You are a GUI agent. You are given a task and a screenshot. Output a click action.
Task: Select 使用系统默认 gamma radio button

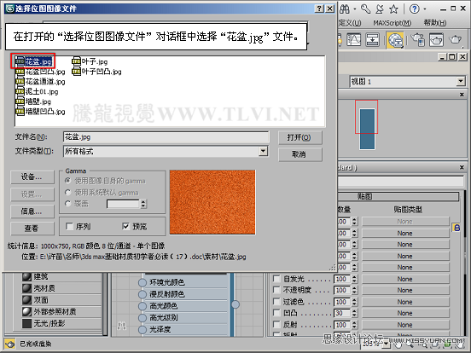tap(68, 193)
